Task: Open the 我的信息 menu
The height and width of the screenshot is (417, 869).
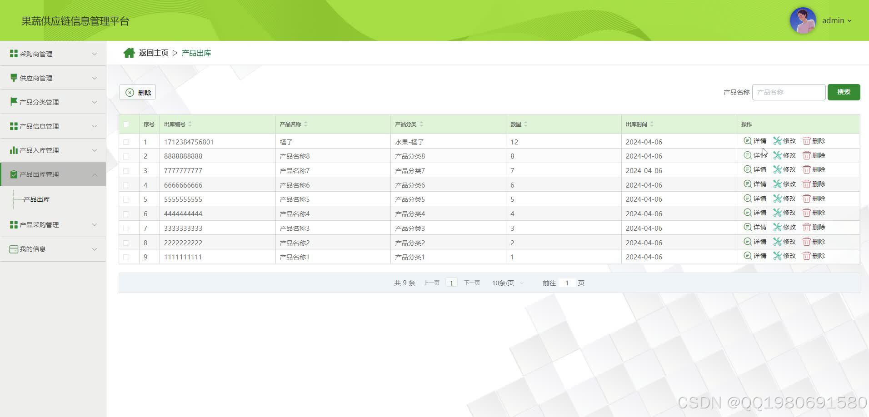Action: 53,249
